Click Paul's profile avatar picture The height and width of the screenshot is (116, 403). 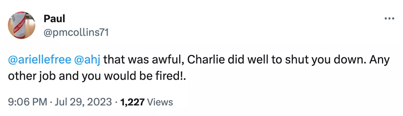(21, 25)
